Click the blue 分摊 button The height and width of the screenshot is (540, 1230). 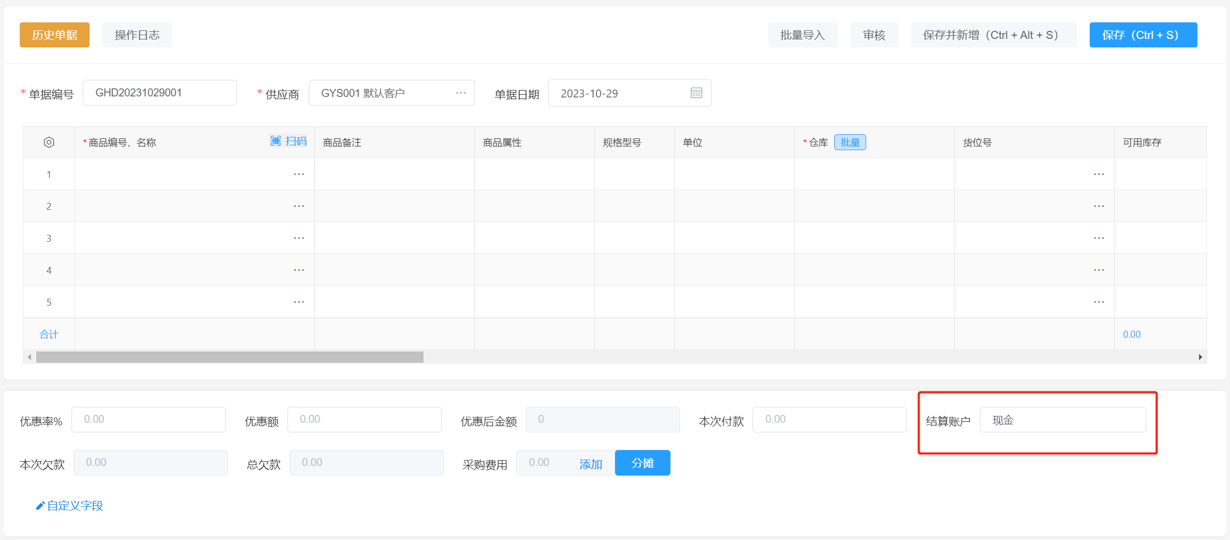coord(643,463)
